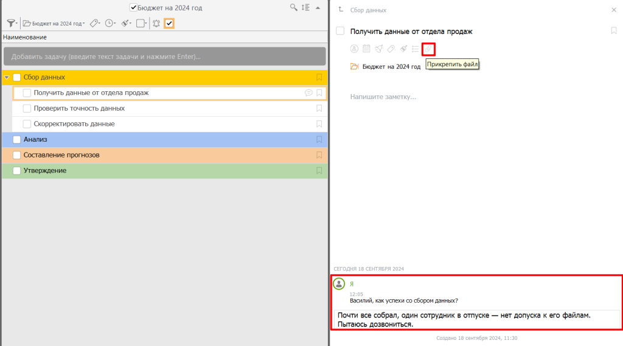Click the calendar date icon in task details

366,49
